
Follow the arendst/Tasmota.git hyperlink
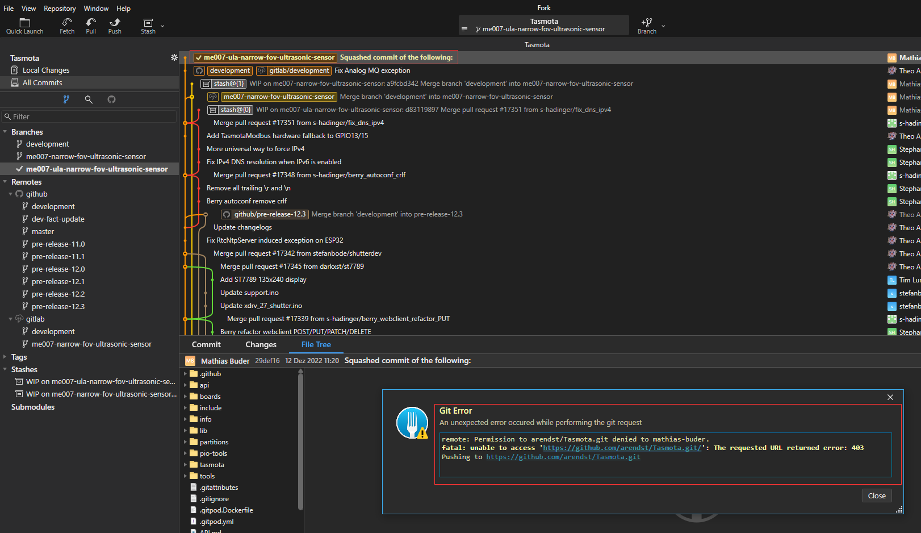pos(563,457)
